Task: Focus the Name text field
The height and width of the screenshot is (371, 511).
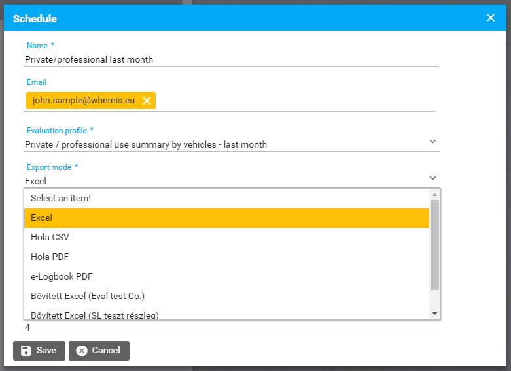Action: (230, 59)
